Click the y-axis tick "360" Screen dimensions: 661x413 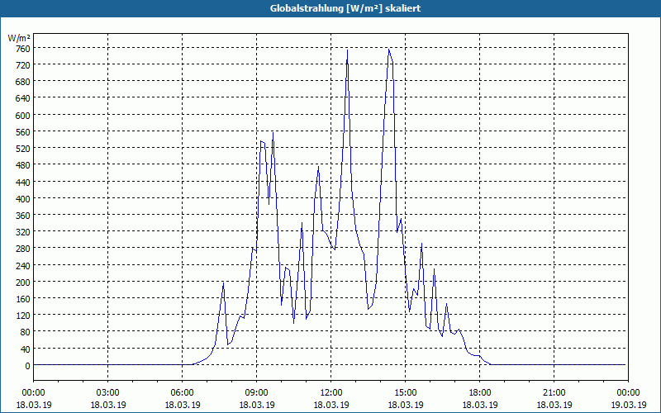click(23, 216)
